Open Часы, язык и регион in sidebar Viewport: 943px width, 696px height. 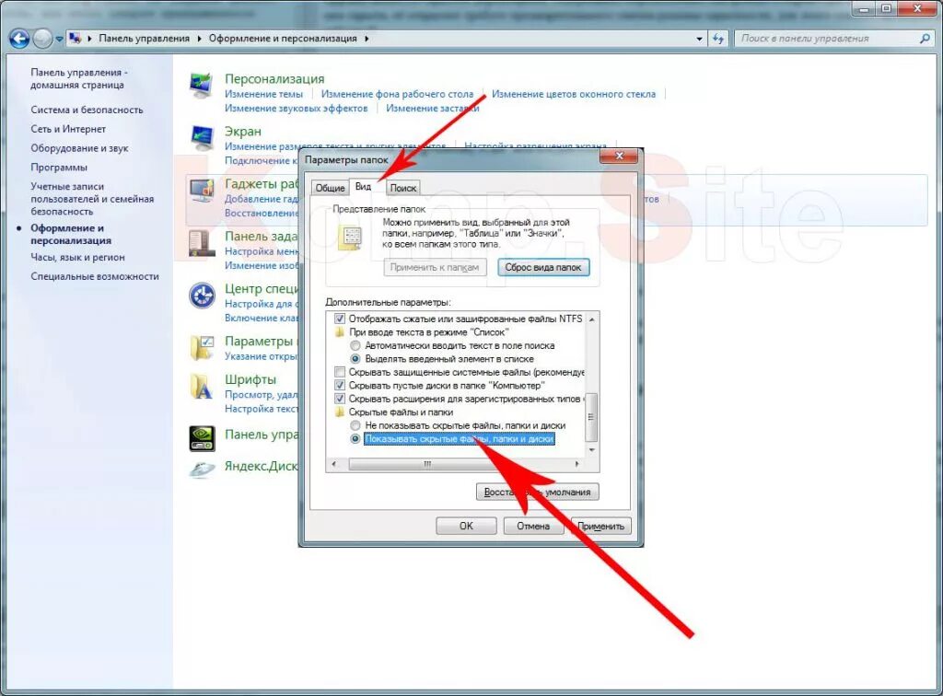(x=77, y=257)
